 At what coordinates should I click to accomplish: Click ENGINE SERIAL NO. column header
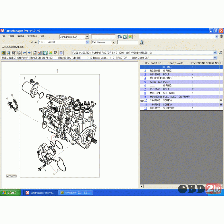point(208,63)
